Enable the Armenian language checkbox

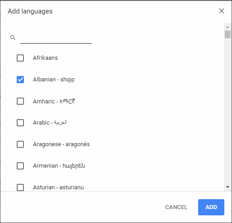20,166
